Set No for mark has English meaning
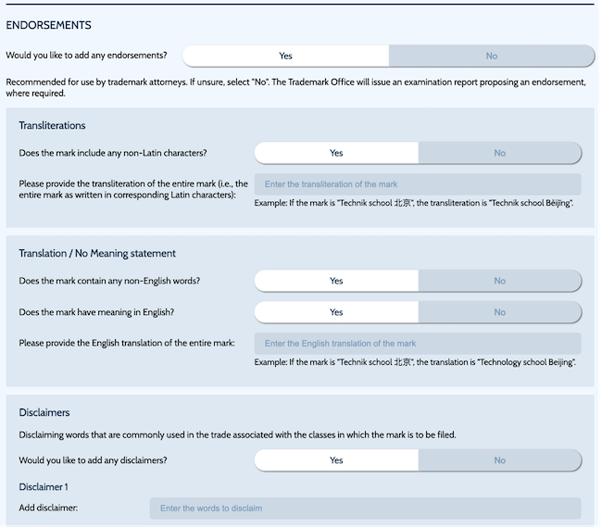Viewport: 602px width, 528px height. [x=499, y=312]
